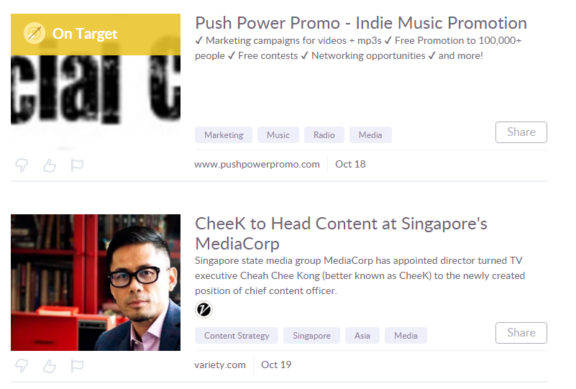The width and height of the screenshot is (576, 389).
Task: Open the CheeK to Head Content headline
Action: [x=341, y=233]
